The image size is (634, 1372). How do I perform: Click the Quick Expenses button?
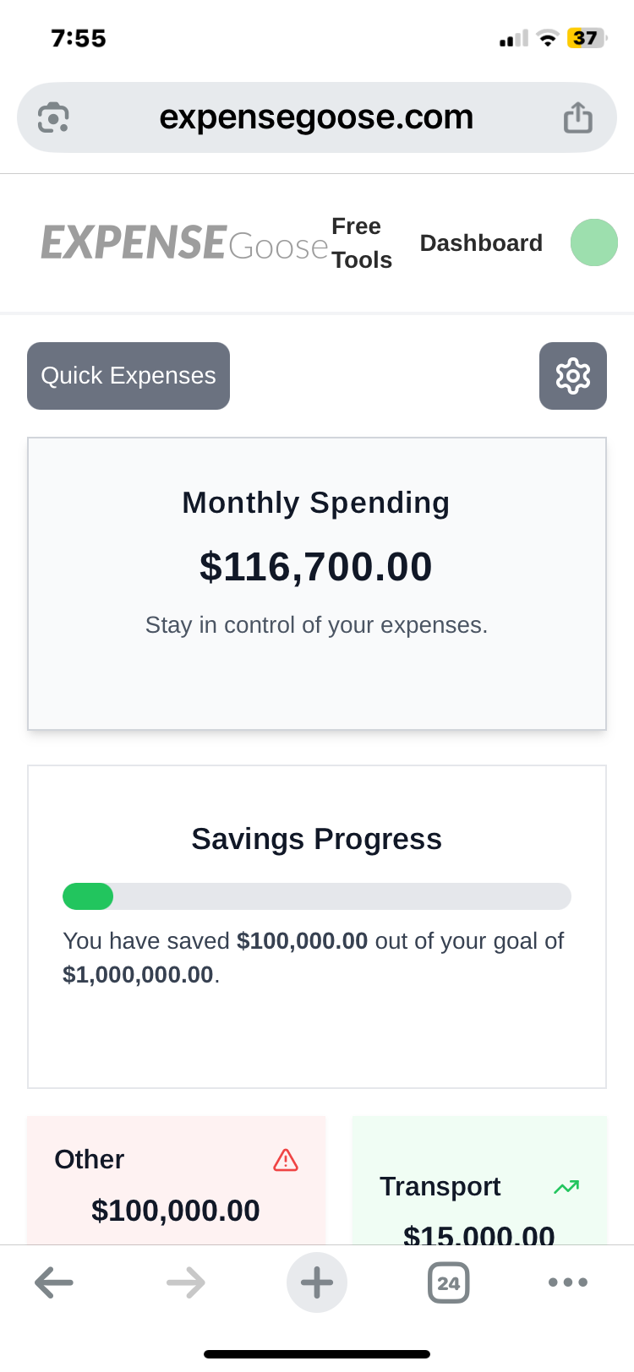coord(128,375)
